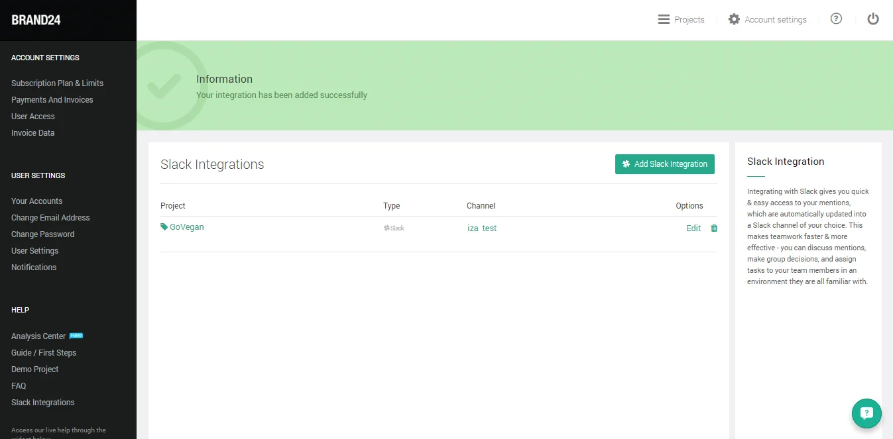Open the help question mark icon
Viewport: 893px width, 439px height.
pos(836,19)
